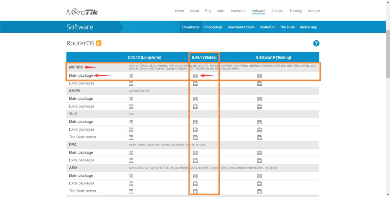Switch to the Changelogs tab
This screenshot has height=197, width=390.
213,27
